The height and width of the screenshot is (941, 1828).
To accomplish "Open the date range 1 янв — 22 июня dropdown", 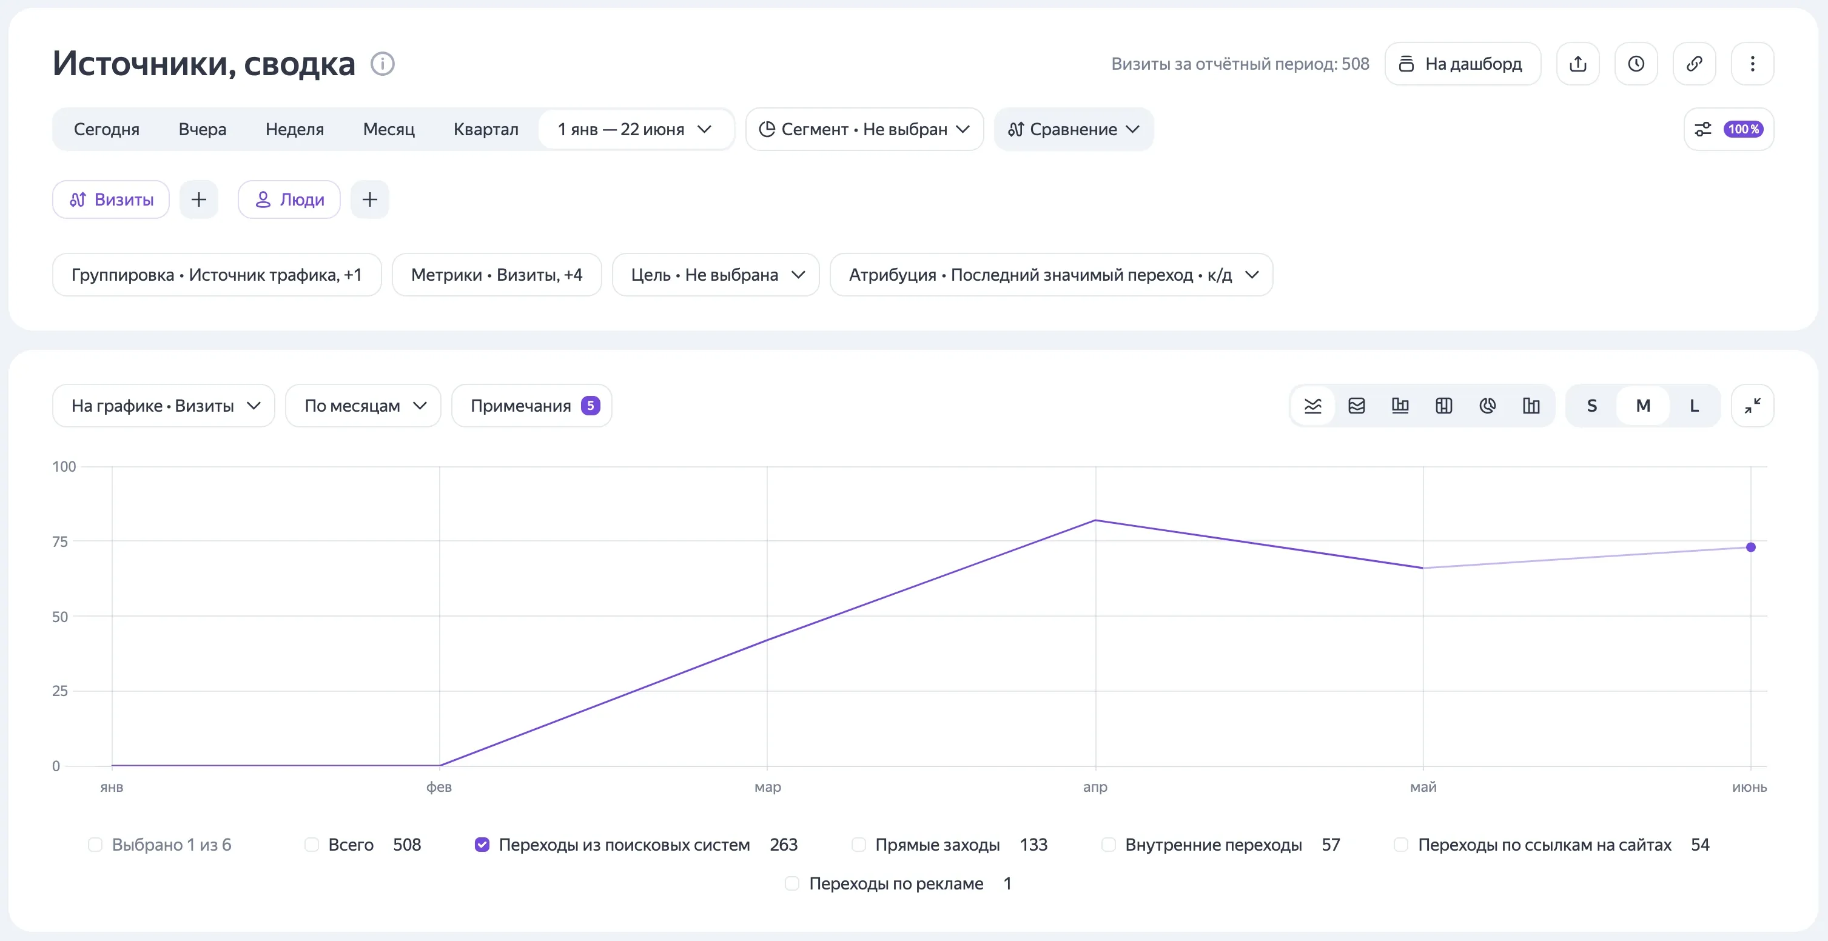I will 634,129.
